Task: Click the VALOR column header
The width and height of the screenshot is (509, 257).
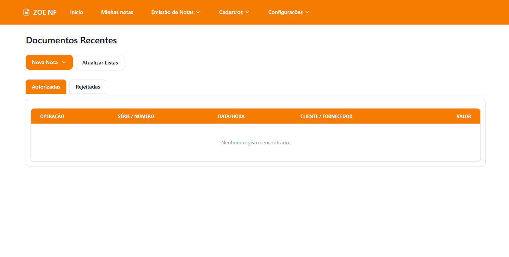Action: click(x=464, y=116)
